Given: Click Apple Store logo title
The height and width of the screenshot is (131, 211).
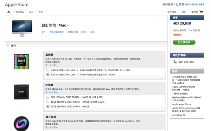Looking at the screenshot, I should pyautogui.click(x=17, y=5).
